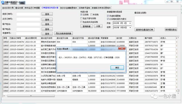Click 查询 next to 卖家订单号

pyautogui.click(x=47, y=14)
